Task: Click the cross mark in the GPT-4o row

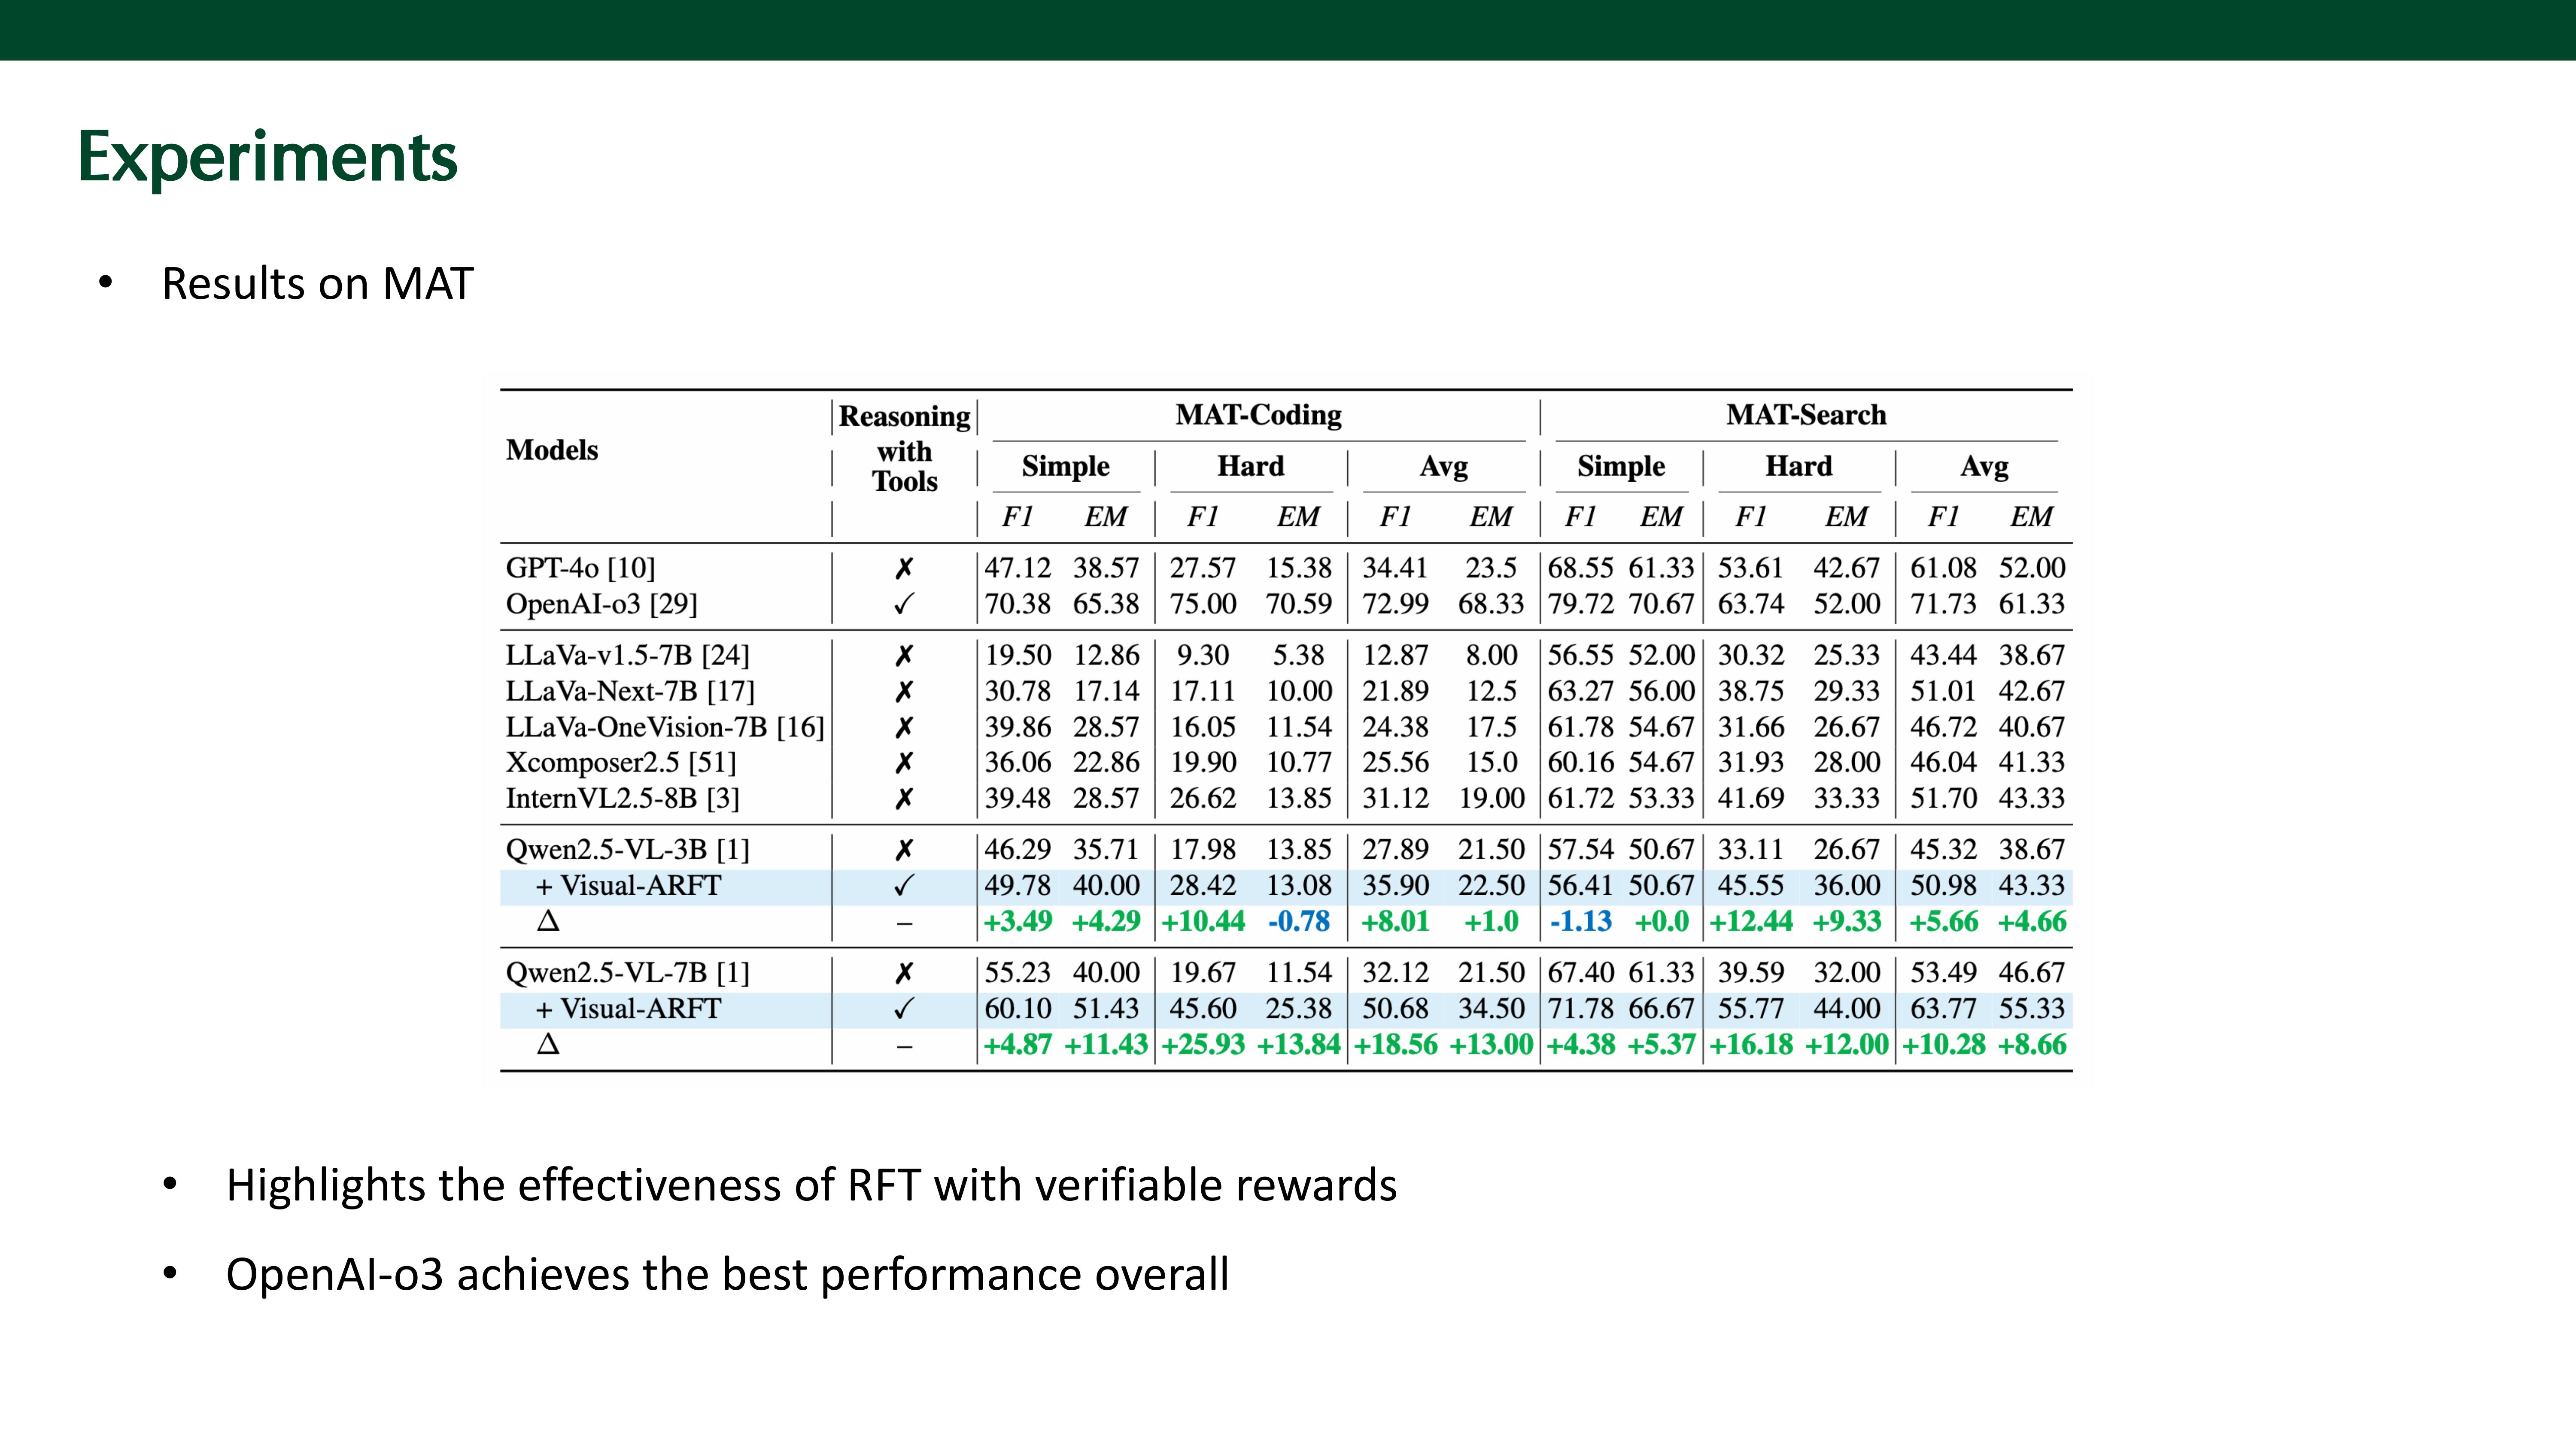Action: (x=904, y=568)
